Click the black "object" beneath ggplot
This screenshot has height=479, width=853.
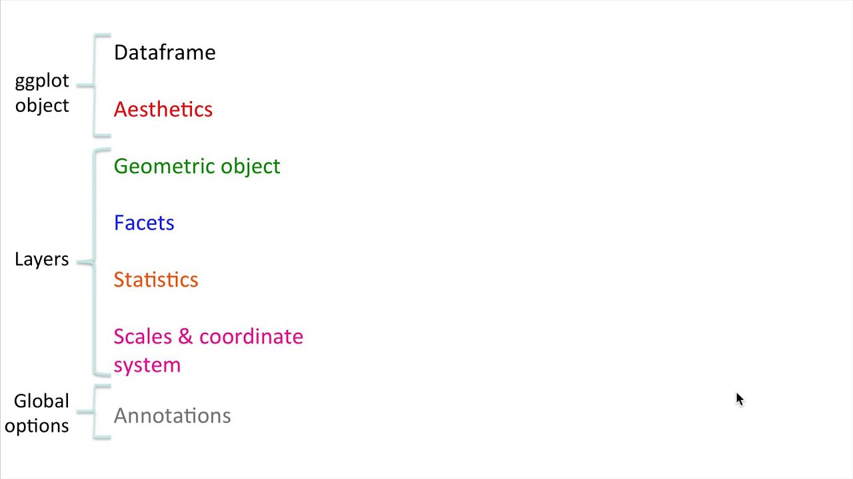tap(41, 106)
